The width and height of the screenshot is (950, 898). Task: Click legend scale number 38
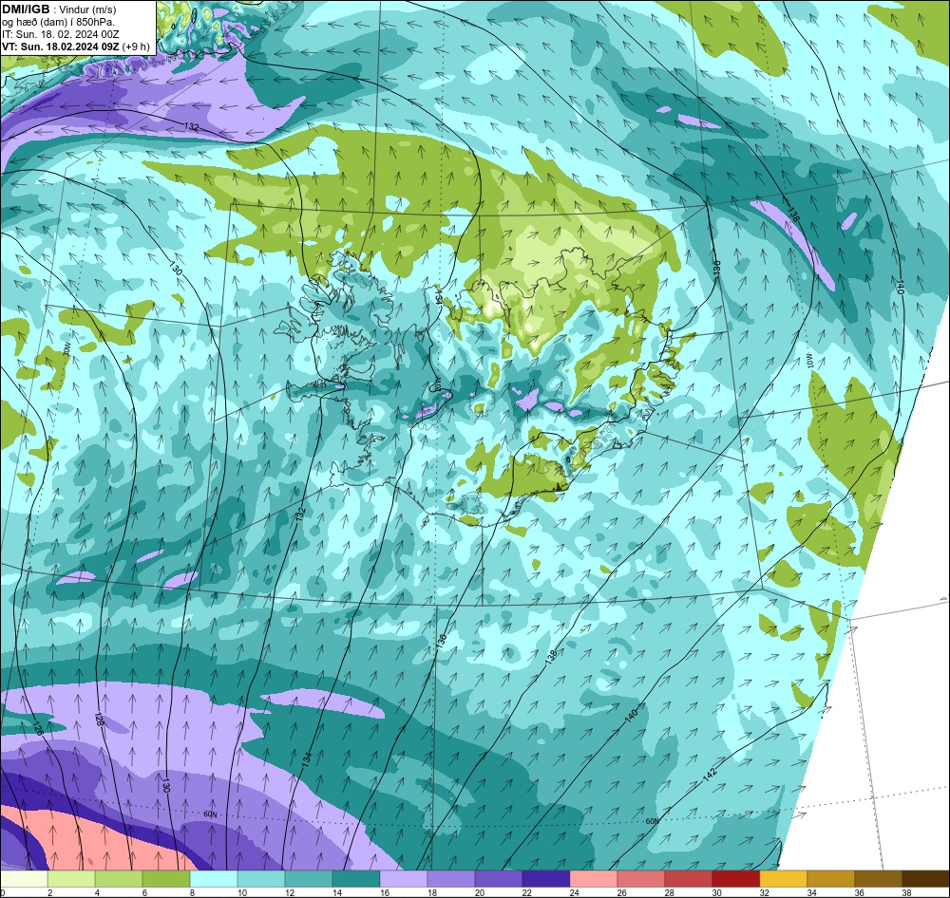coord(906,892)
